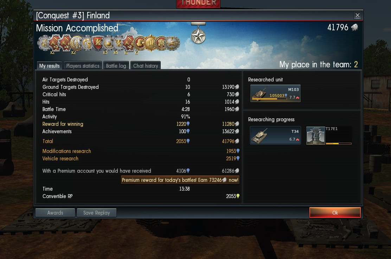Switch to the Players statistics tab
This screenshot has width=391, height=259.
pos(83,66)
